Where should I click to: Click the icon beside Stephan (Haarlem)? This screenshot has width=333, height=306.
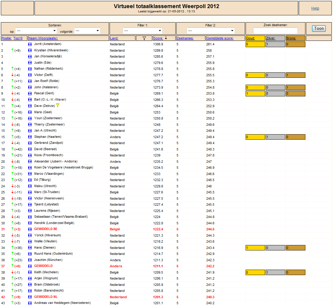(x=30, y=137)
